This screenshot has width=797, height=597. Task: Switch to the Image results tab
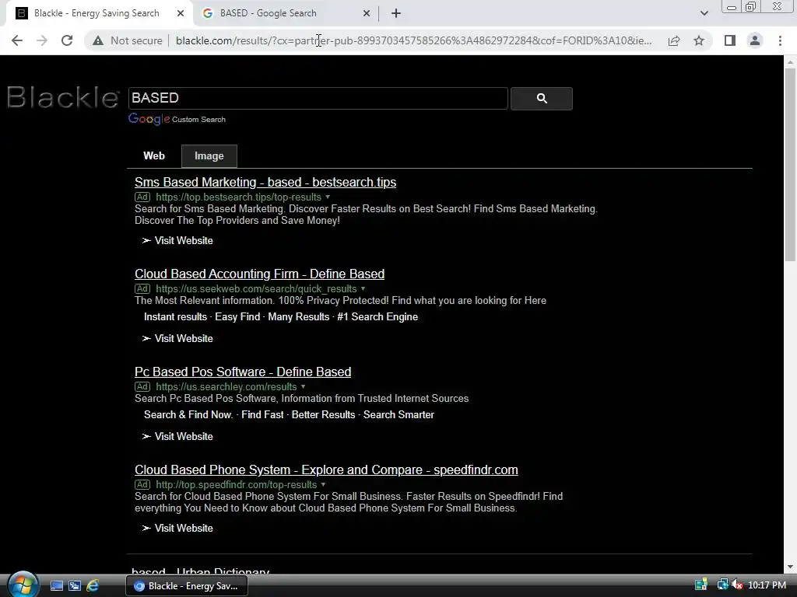tap(209, 155)
